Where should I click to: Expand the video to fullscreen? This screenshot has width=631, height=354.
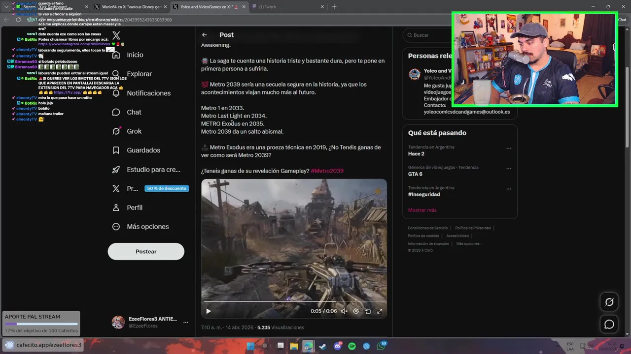(380, 311)
